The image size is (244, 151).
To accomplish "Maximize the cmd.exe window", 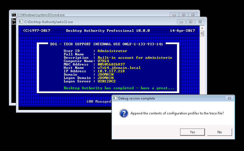I will point(183,15).
